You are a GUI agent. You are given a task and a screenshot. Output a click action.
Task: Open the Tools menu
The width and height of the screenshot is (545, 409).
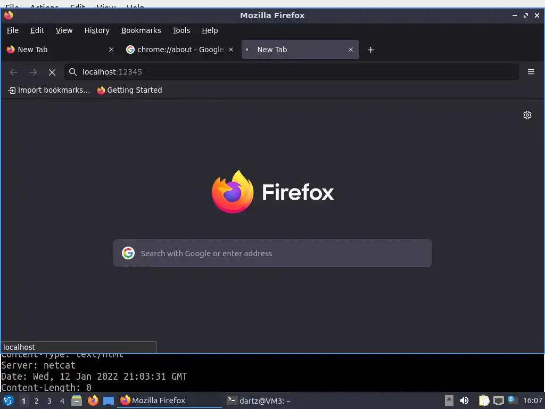[181, 30]
